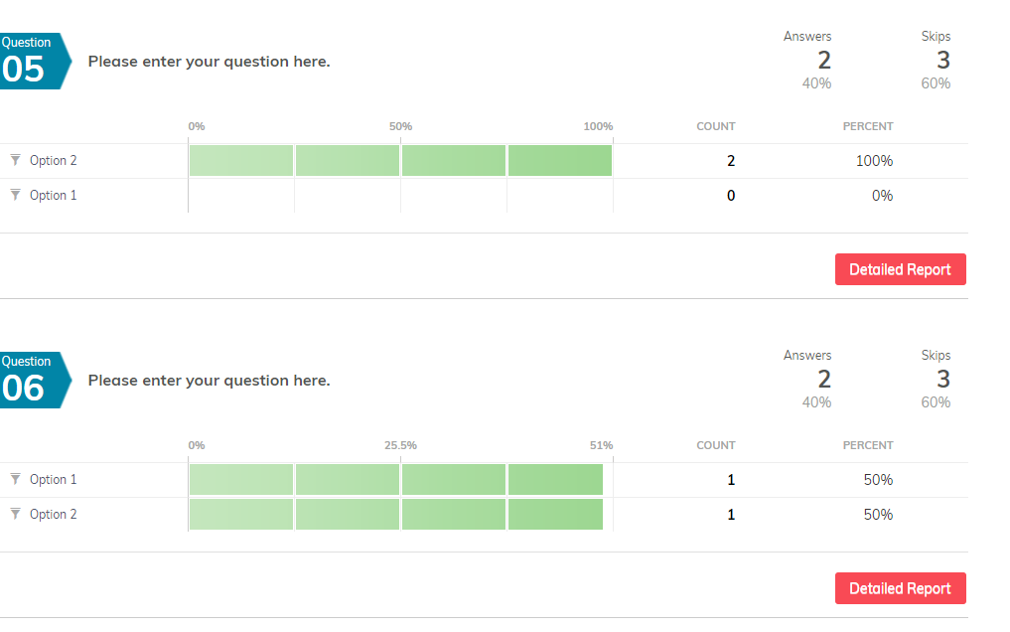Select the Answers count for Question 06
This screenshot has width=1010, height=632.
[823, 379]
